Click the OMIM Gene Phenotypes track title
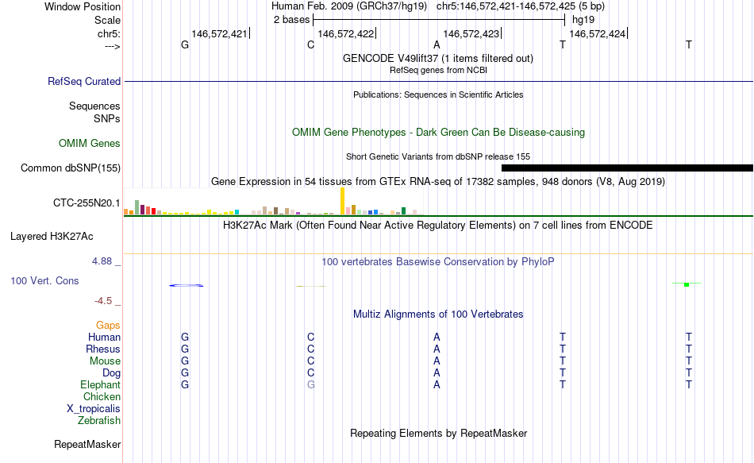The height and width of the screenshot is (463, 754). click(438, 133)
